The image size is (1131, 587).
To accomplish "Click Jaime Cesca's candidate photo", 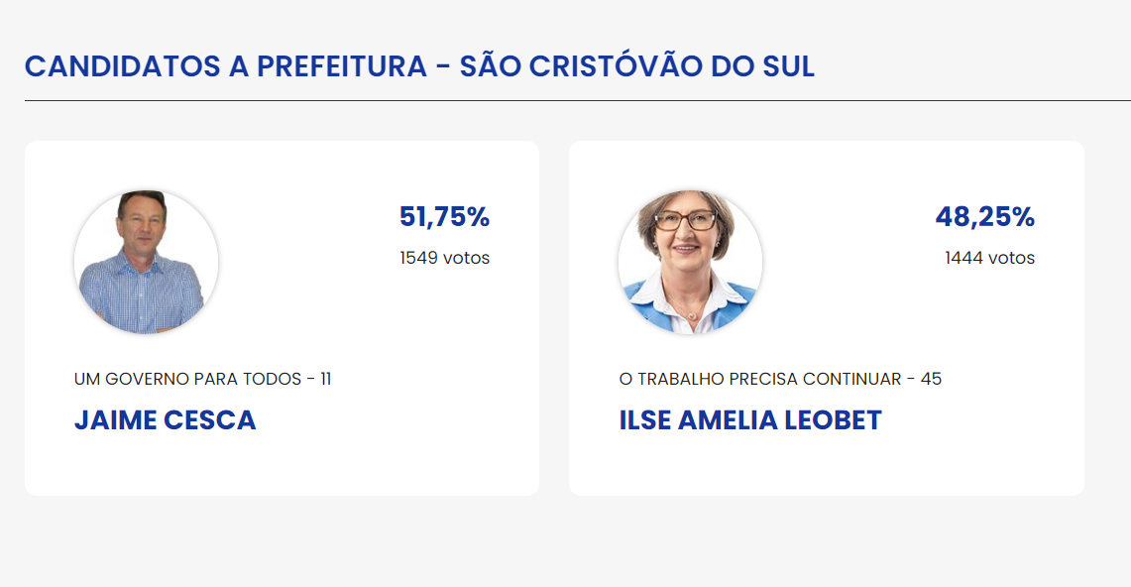I will point(147,263).
